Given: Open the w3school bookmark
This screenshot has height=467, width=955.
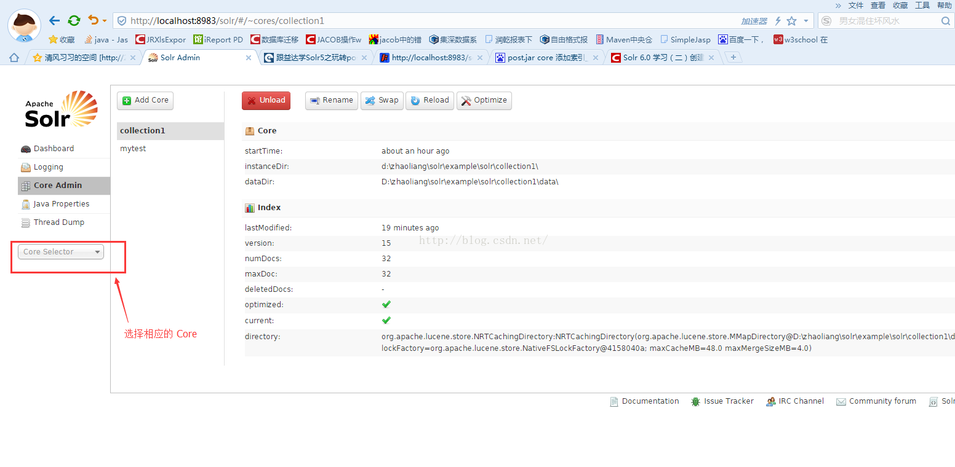Looking at the screenshot, I should [801, 39].
